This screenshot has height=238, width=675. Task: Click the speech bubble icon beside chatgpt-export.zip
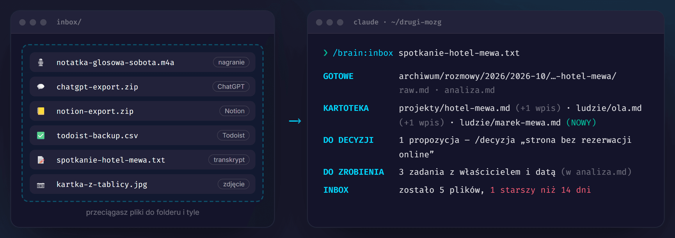coord(41,87)
